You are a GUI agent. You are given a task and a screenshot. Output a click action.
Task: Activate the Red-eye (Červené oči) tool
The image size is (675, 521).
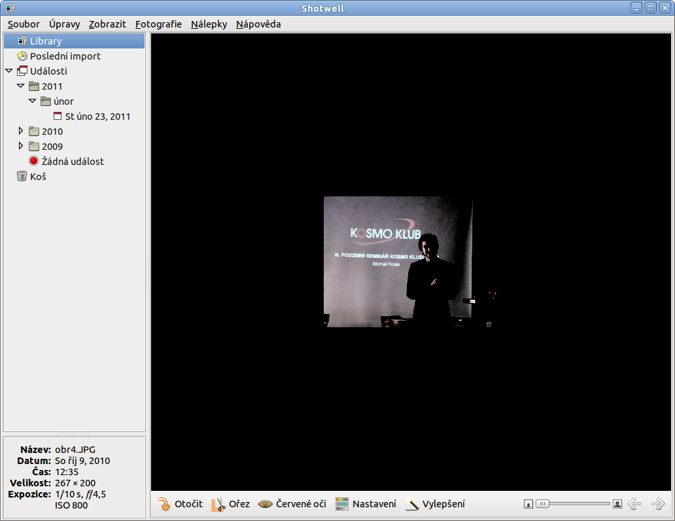(x=265, y=504)
